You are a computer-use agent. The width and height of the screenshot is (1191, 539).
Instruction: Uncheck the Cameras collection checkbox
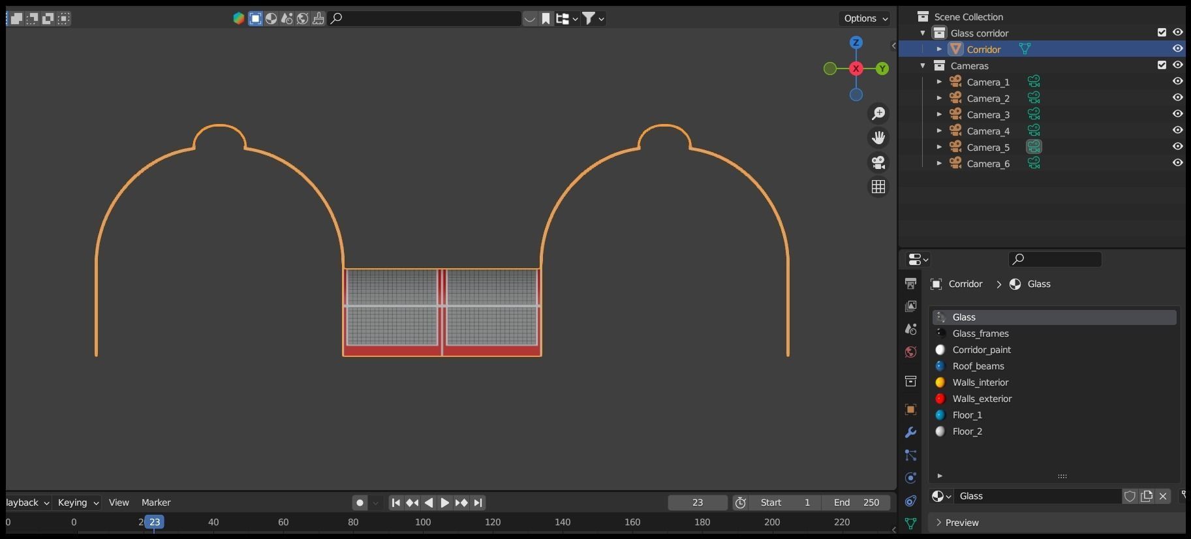click(1162, 65)
